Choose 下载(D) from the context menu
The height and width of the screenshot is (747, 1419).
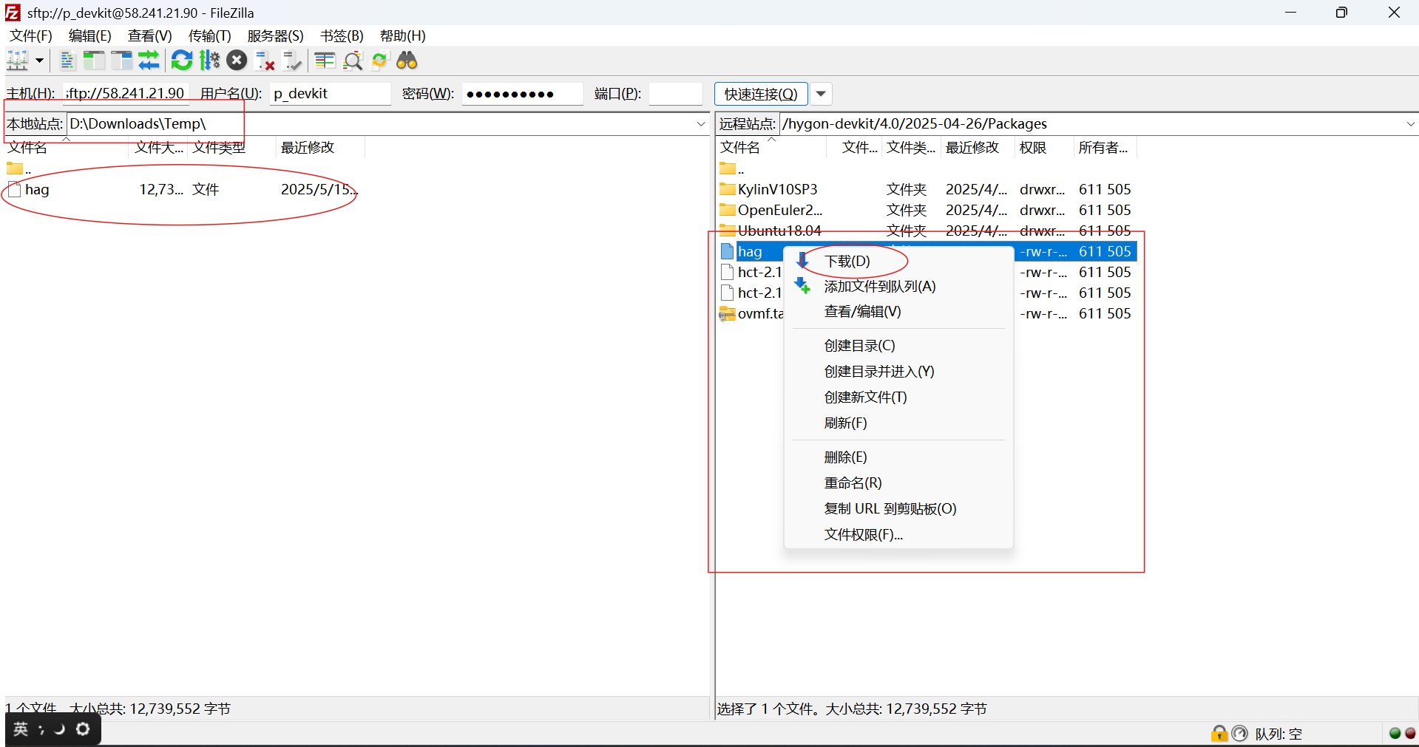(847, 262)
